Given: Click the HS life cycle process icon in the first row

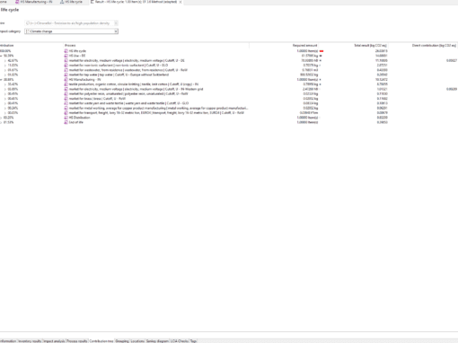Looking at the screenshot, I should (66, 51).
